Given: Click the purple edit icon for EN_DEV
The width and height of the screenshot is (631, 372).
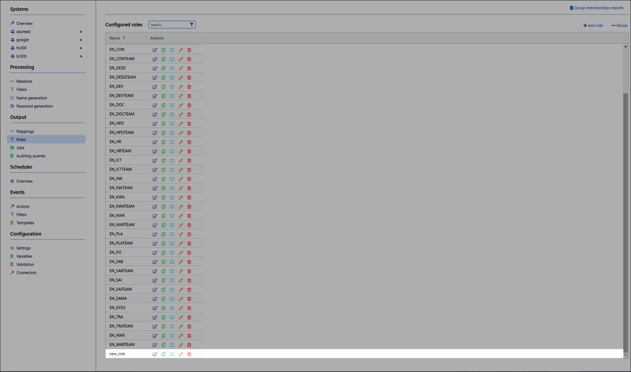Looking at the screenshot, I should (x=155, y=87).
